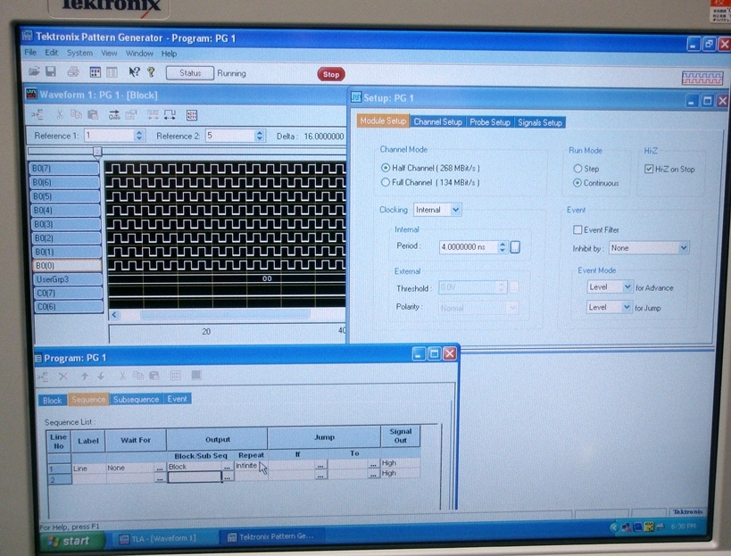Screen dimensions: 731x556
Task: Open the colored grid window icon in main toolbar
Action: coord(96,72)
